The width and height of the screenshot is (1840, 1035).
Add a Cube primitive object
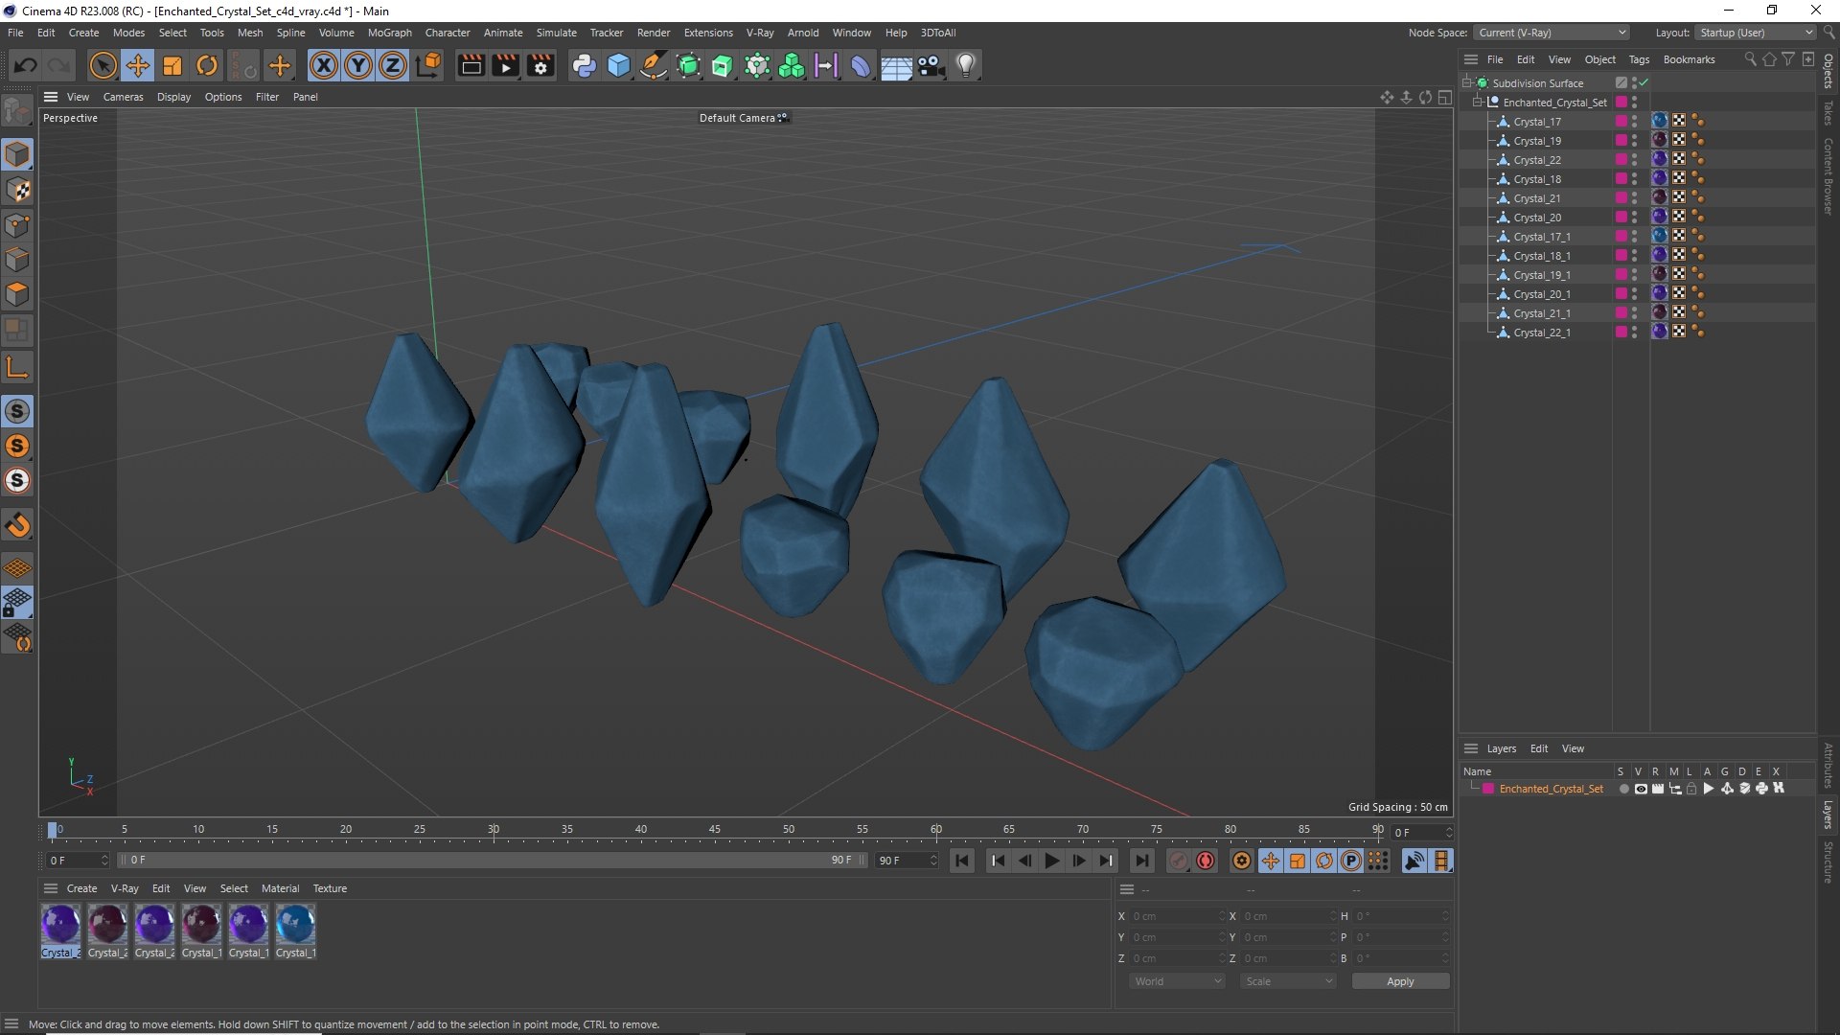[619, 65]
